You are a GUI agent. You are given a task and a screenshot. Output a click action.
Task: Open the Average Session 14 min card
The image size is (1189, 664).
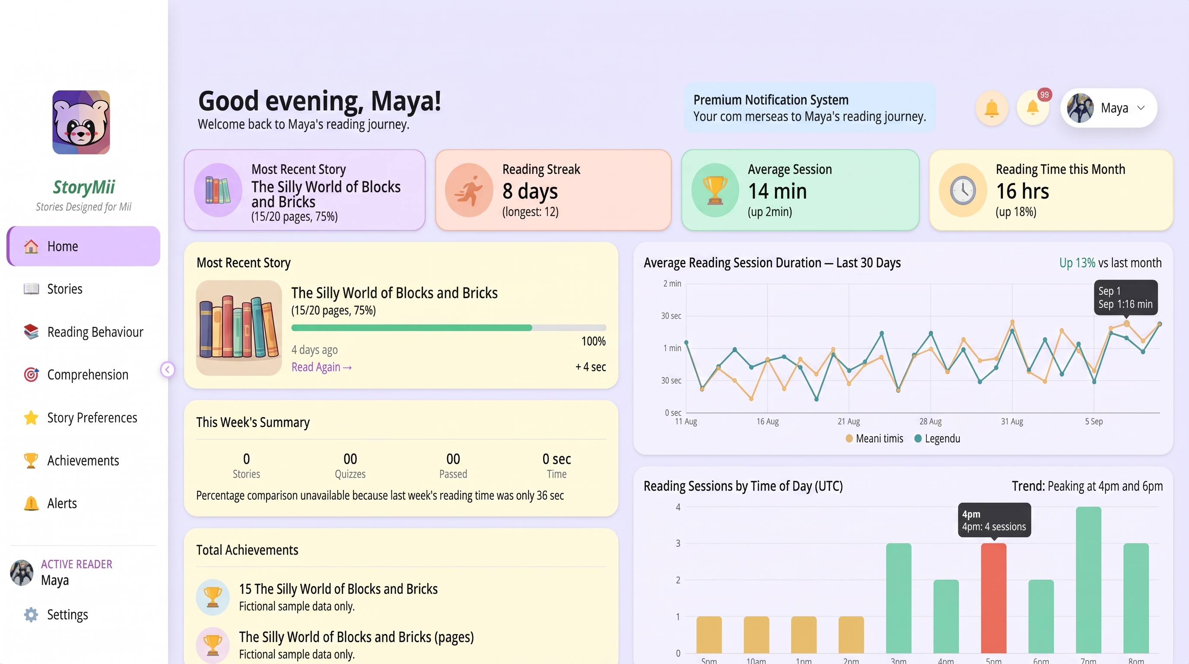tap(800, 190)
